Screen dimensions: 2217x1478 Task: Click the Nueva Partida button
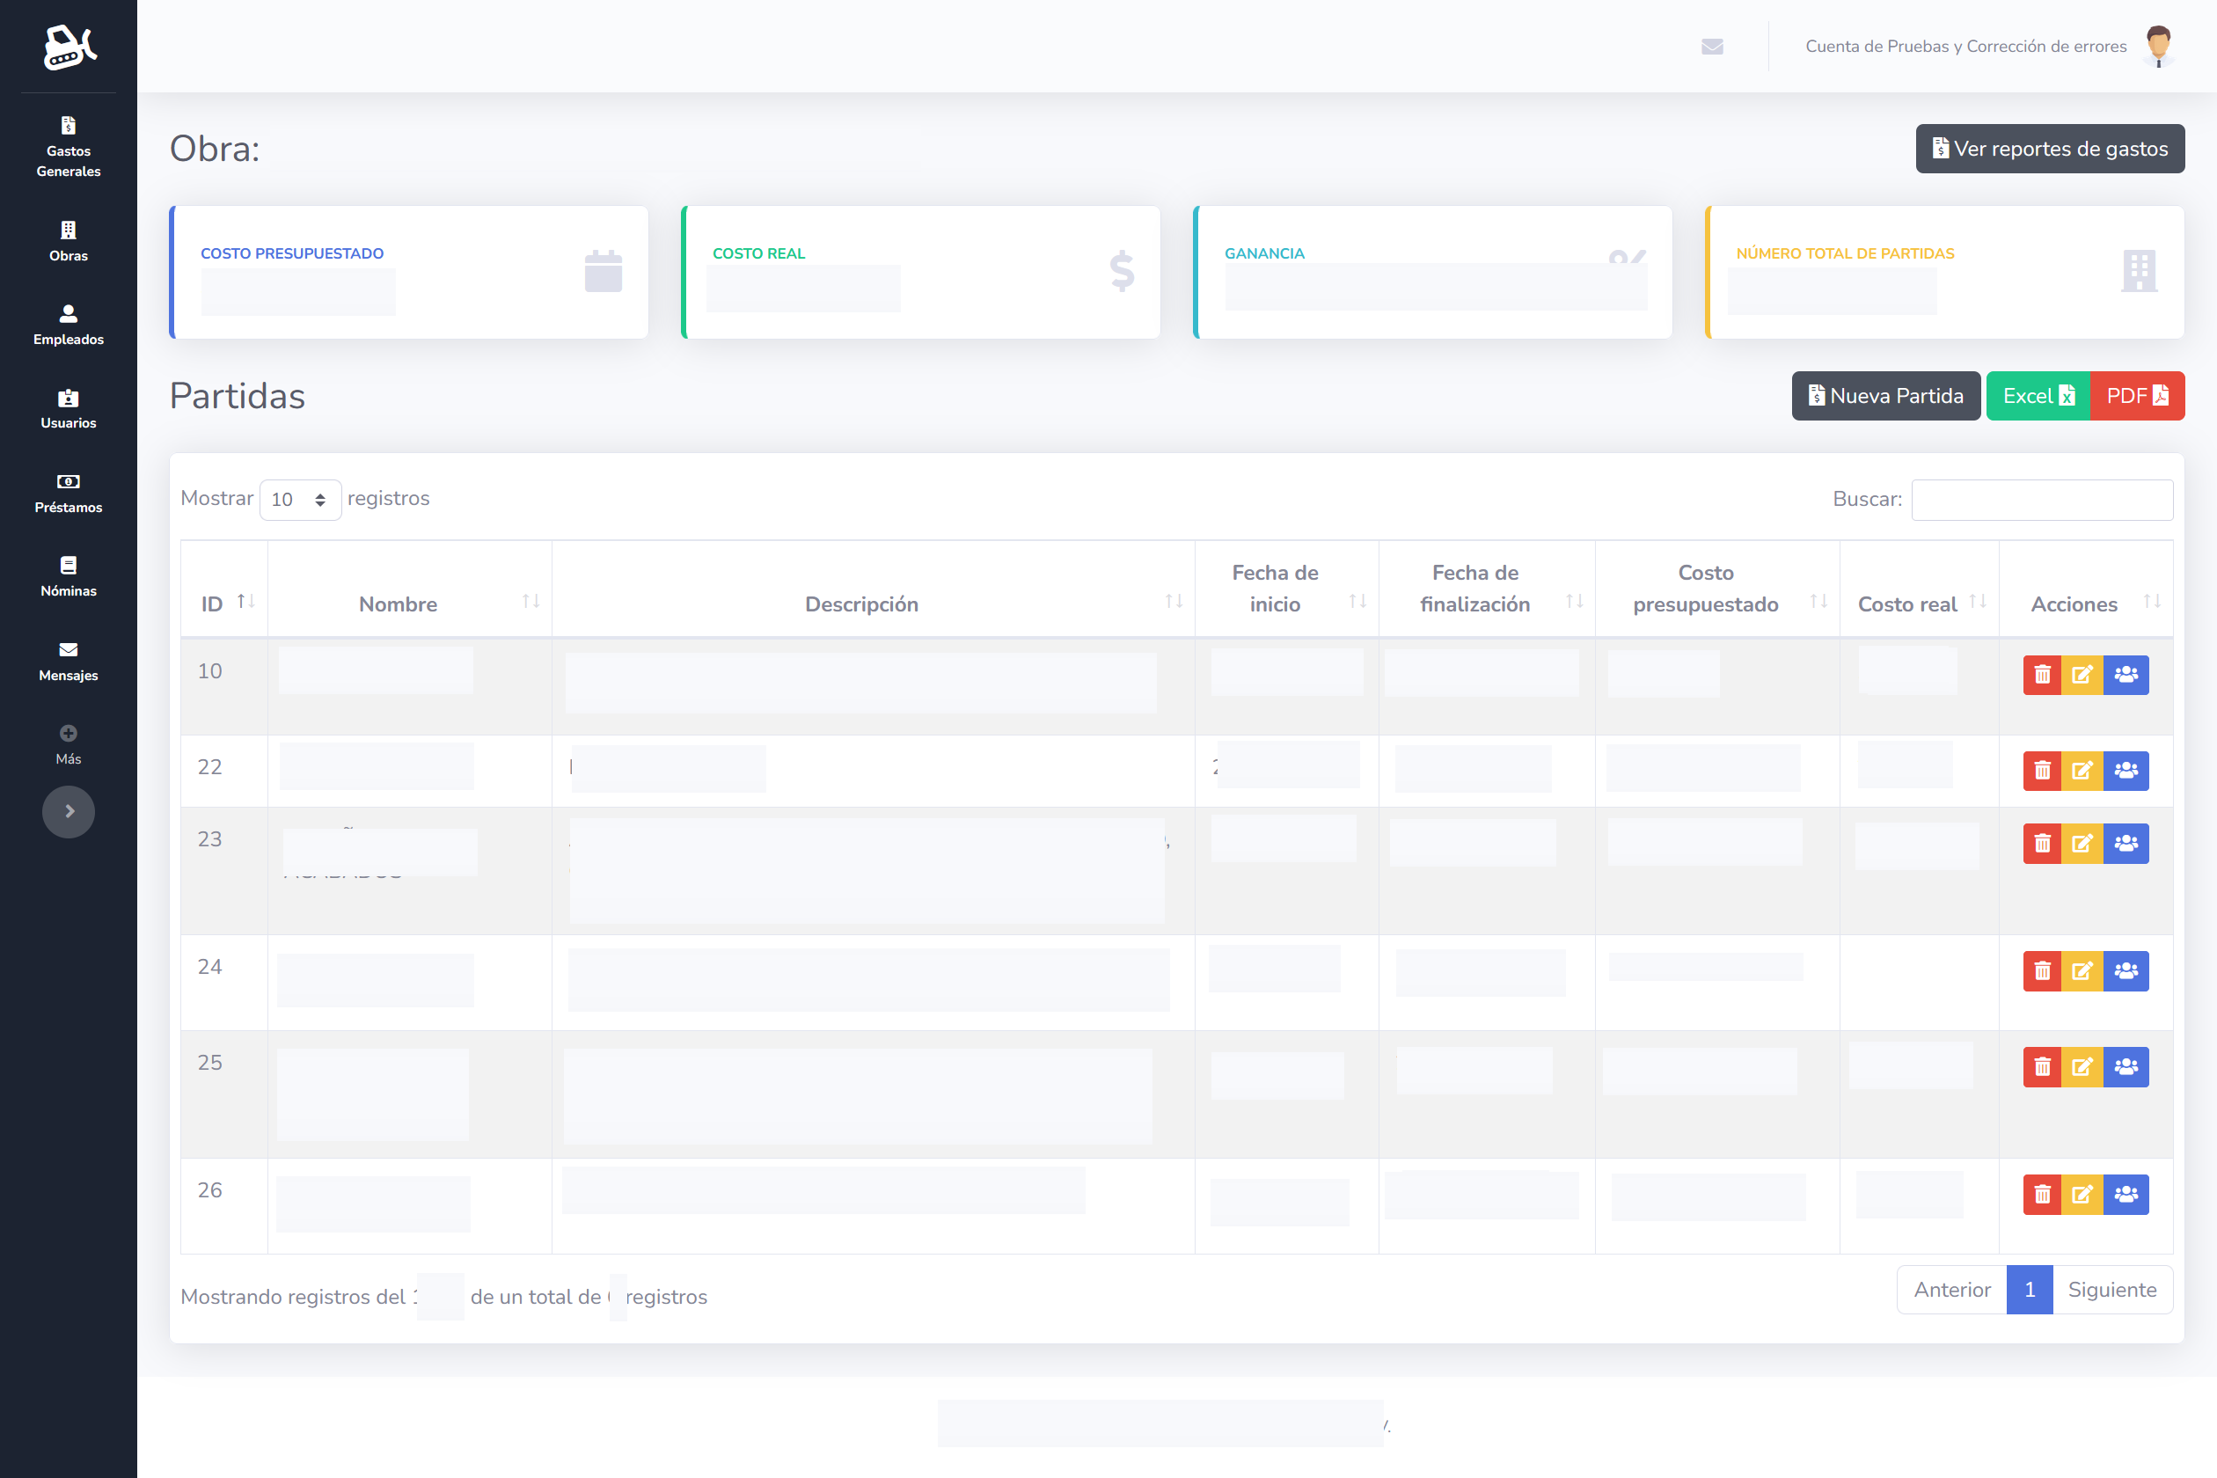(1886, 396)
